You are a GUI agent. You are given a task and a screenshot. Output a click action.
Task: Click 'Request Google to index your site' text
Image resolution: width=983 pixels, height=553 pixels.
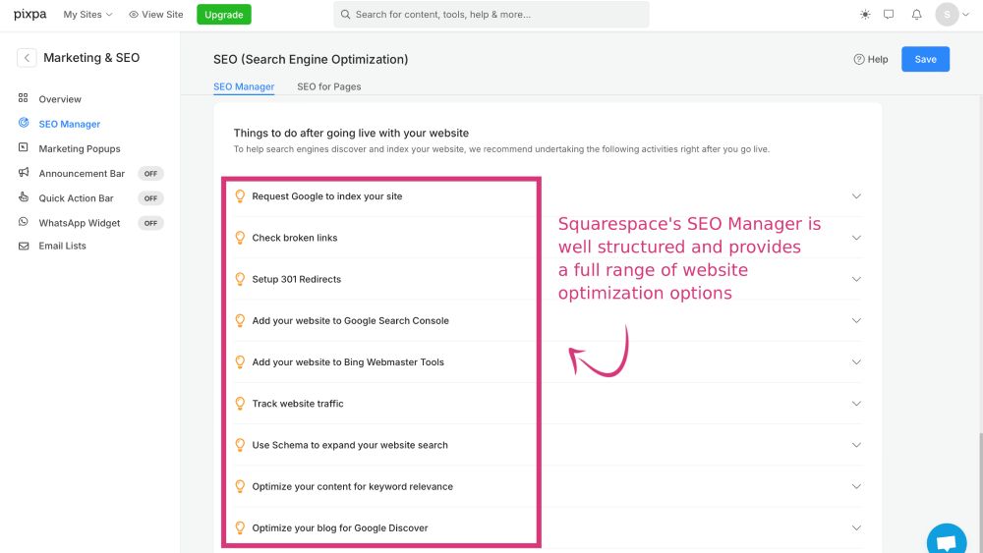[327, 196]
